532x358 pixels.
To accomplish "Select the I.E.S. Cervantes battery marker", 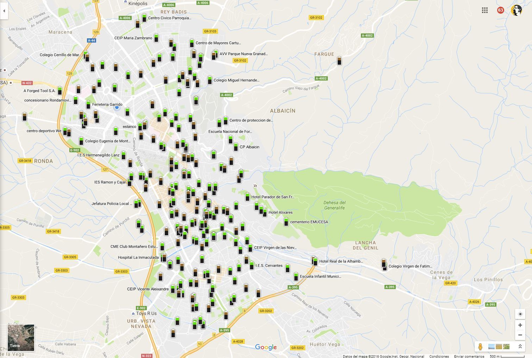I will pos(252,266).
